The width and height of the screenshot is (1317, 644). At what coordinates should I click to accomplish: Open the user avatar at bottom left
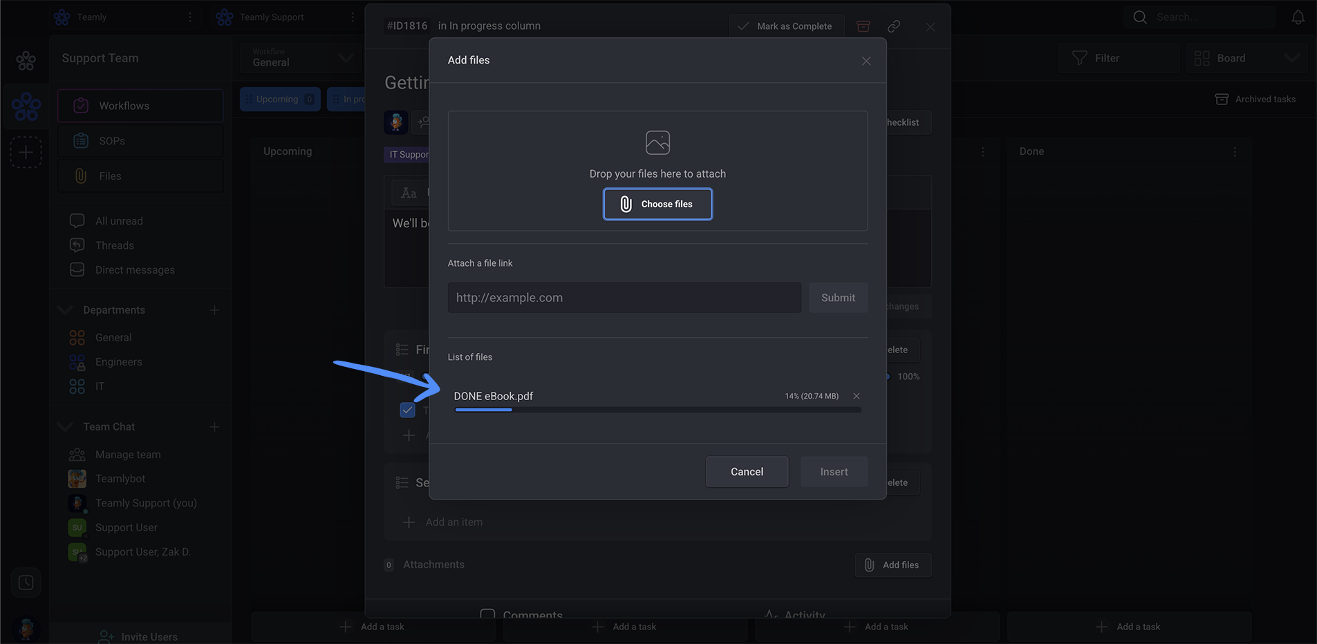click(x=26, y=629)
